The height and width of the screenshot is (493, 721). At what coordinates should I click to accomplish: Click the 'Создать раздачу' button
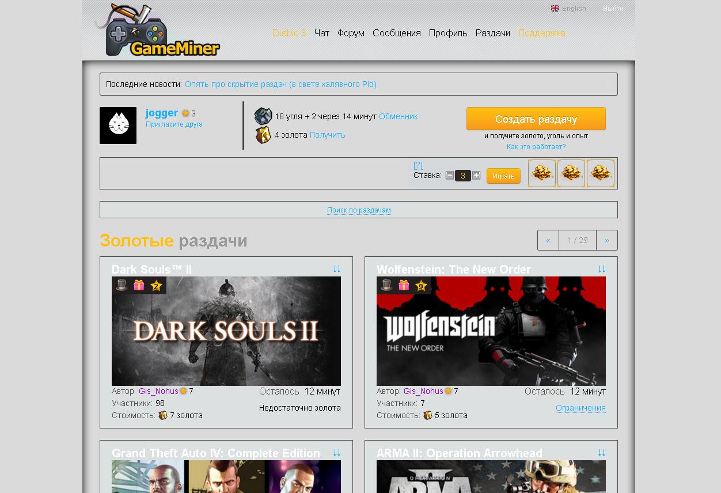click(x=536, y=119)
